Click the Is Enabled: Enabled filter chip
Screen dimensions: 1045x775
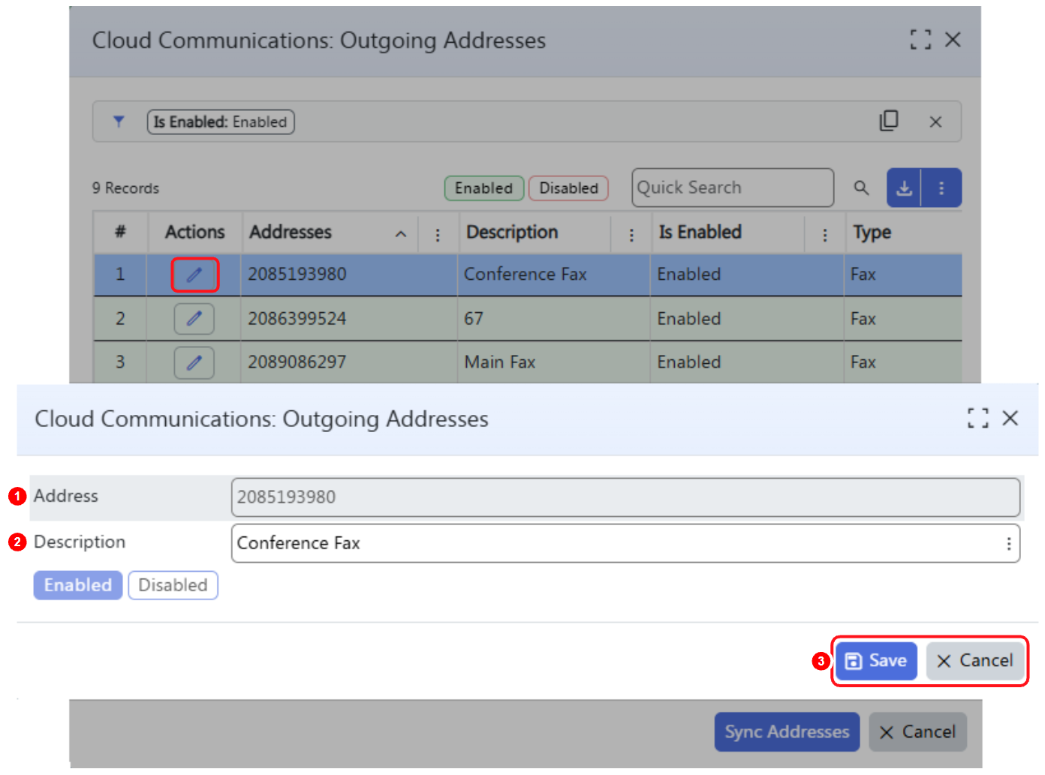tap(221, 122)
